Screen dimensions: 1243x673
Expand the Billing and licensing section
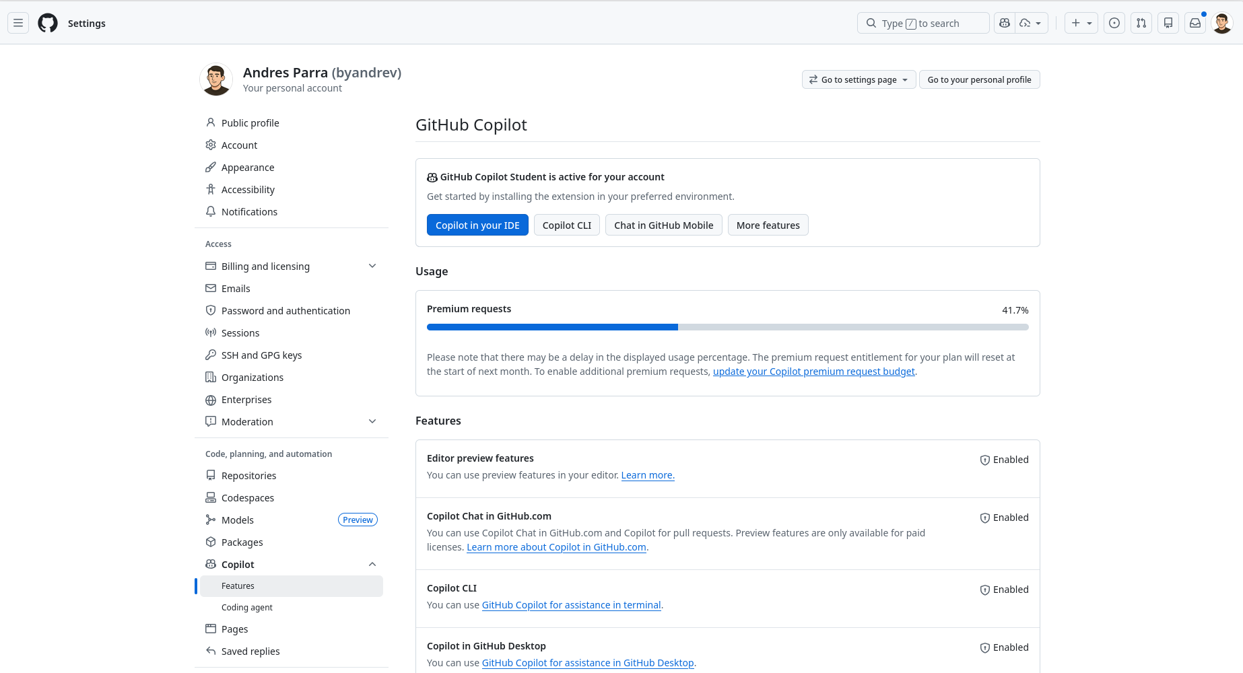pyautogui.click(x=372, y=266)
